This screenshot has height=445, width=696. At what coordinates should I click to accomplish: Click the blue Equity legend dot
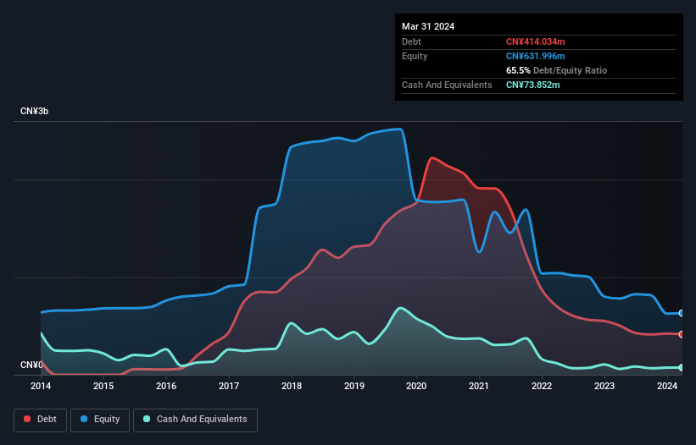[84, 419]
